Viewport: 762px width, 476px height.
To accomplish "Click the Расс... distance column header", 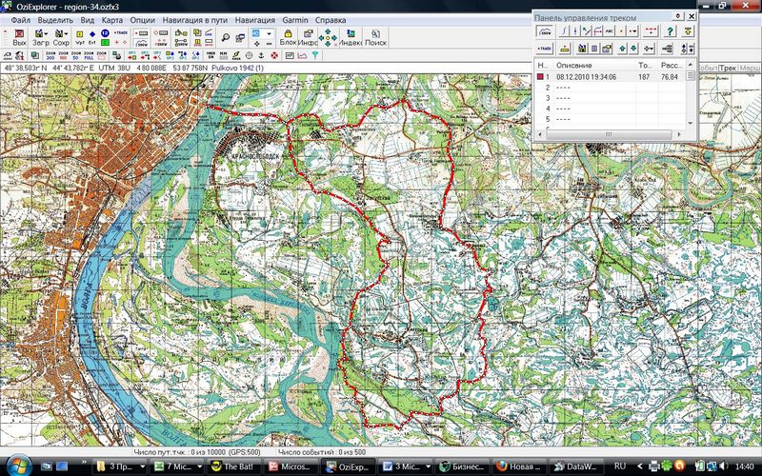I will [671, 65].
